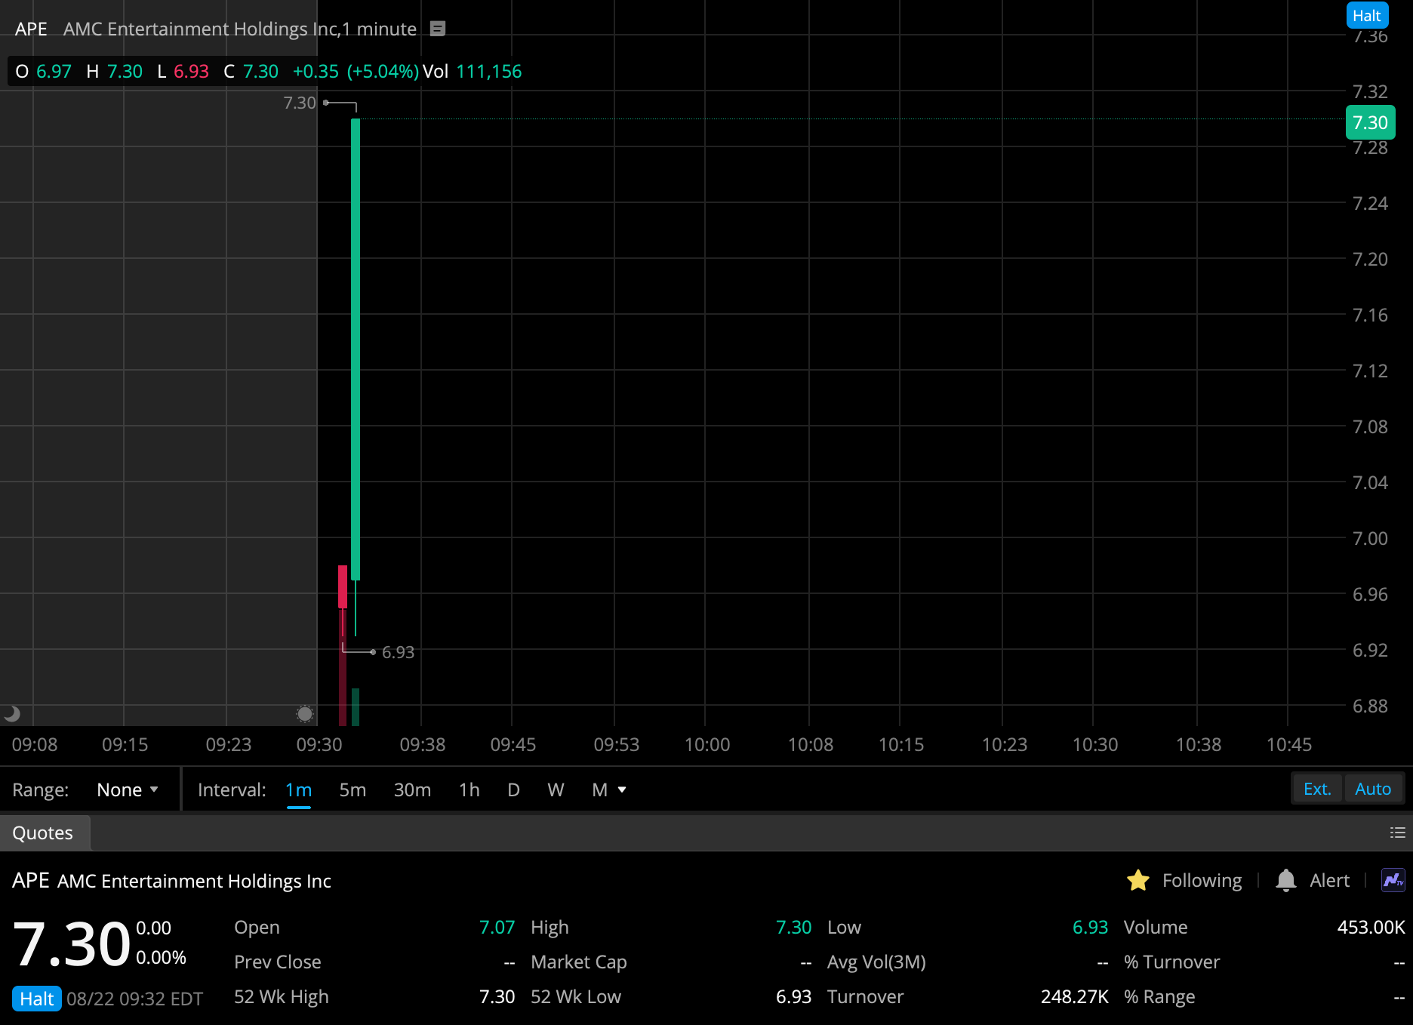Click the note icon beside the chart title
This screenshot has height=1025, width=1413.
point(436,29)
